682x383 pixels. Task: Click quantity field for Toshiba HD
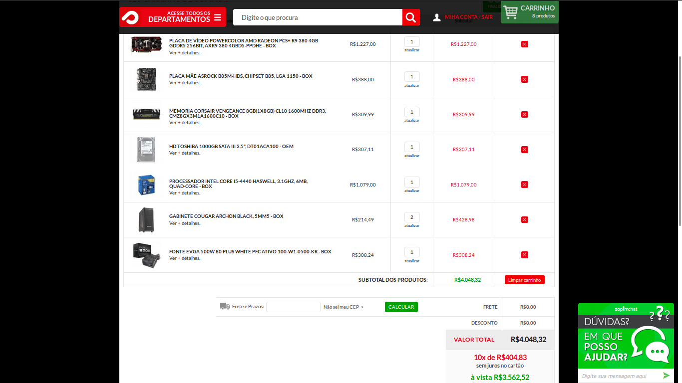pos(412,147)
